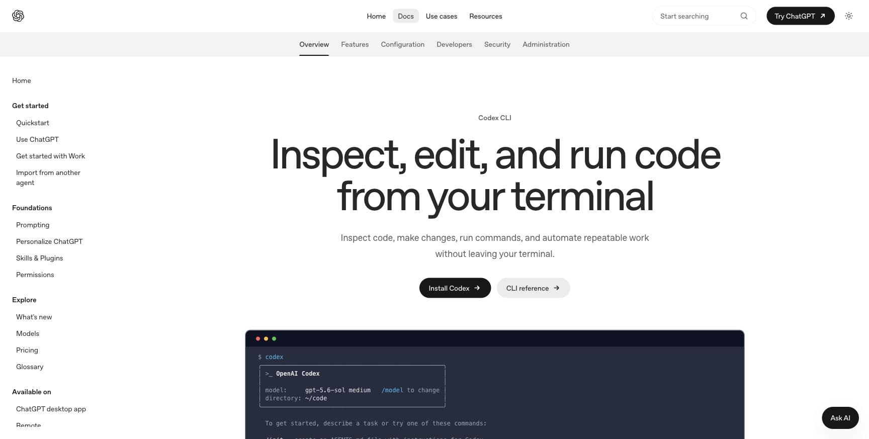Open the Resources navigation item
The width and height of the screenshot is (869, 439).
tap(486, 16)
